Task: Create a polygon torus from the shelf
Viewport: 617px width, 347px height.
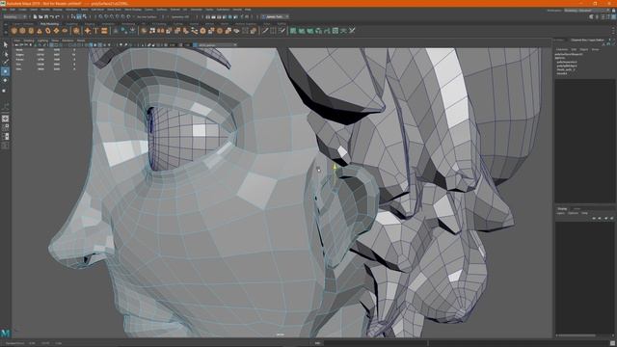Action: click(x=48, y=30)
